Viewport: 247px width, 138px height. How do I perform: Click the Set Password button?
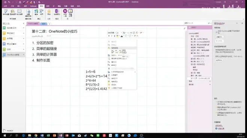tap(219, 37)
